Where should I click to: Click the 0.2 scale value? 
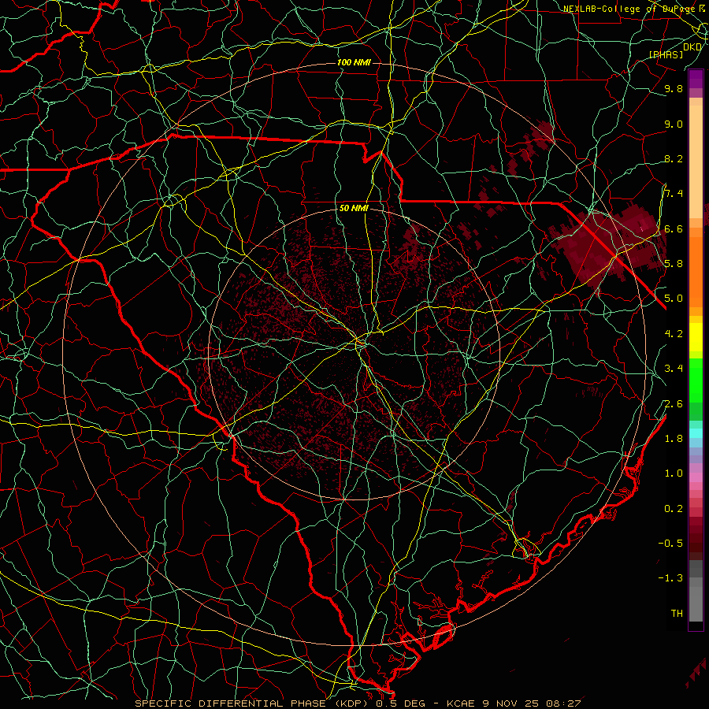pos(674,509)
